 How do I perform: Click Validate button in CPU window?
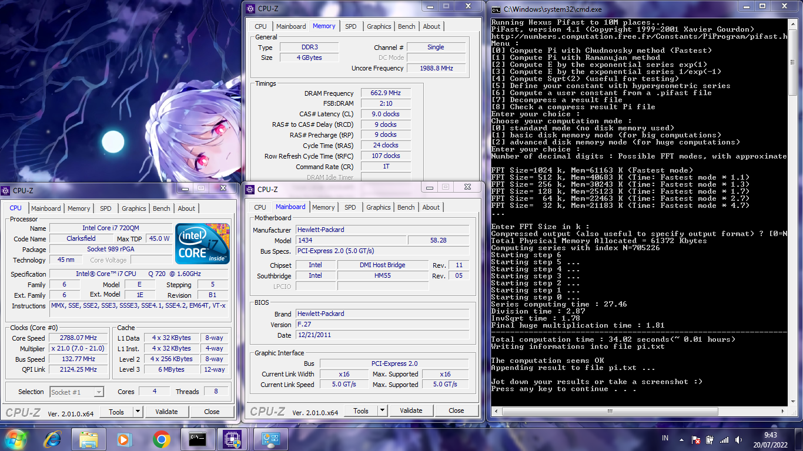click(x=166, y=412)
